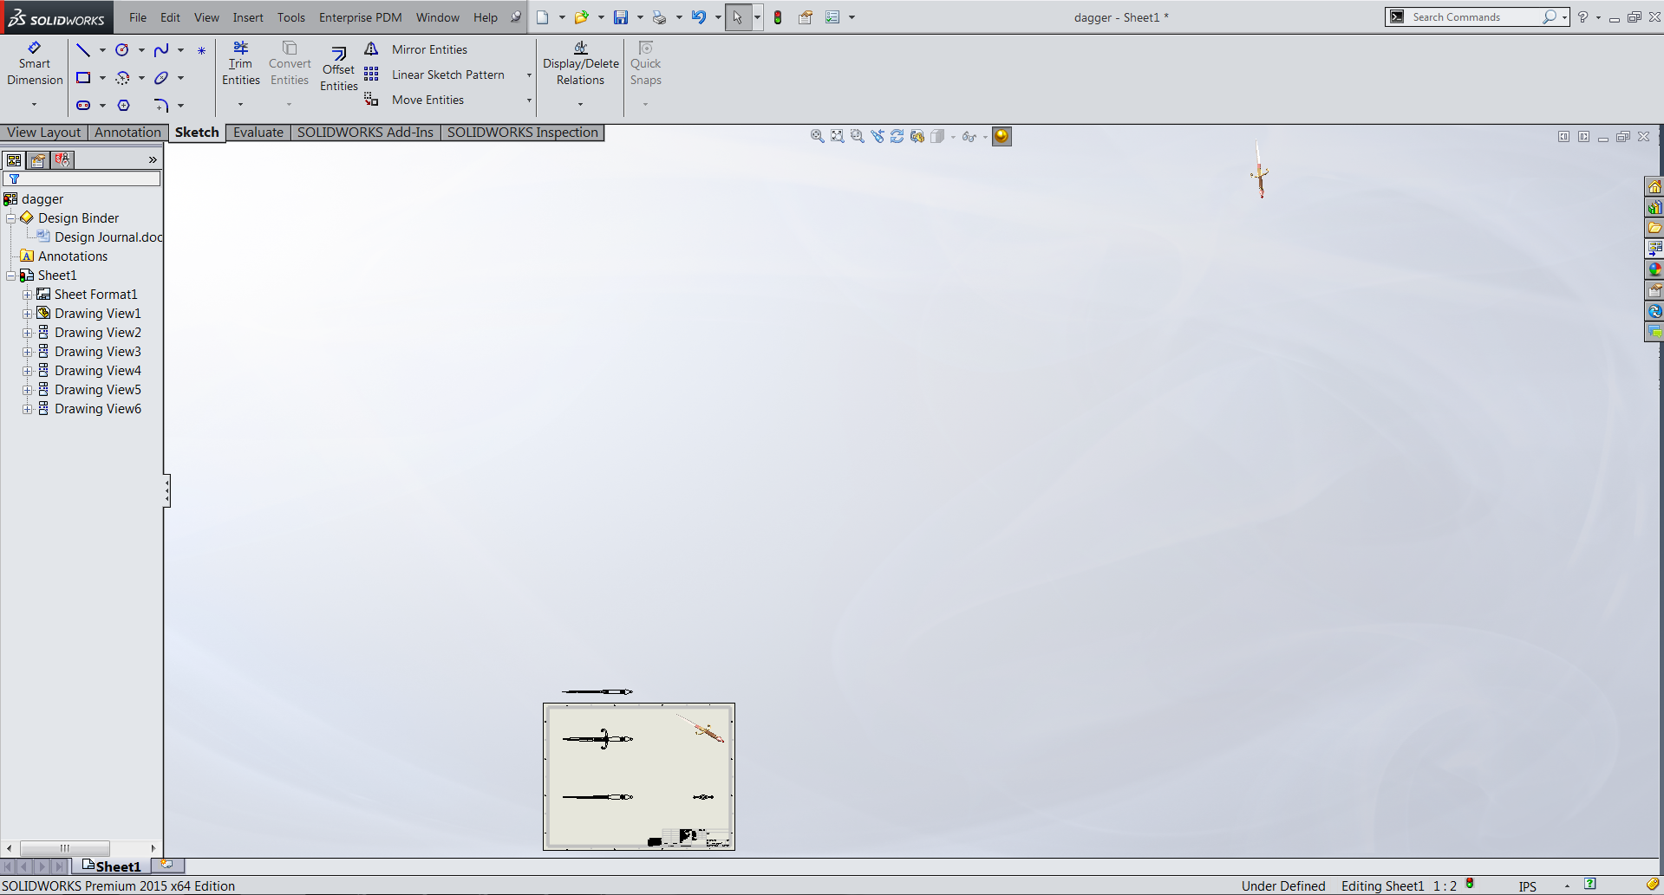Image resolution: width=1664 pixels, height=895 pixels.
Task: Click the Rebuild traffic light icon
Action: 778,17
